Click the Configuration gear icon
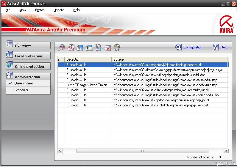The width and height of the screenshot is (237, 167). [x=178, y=47]
